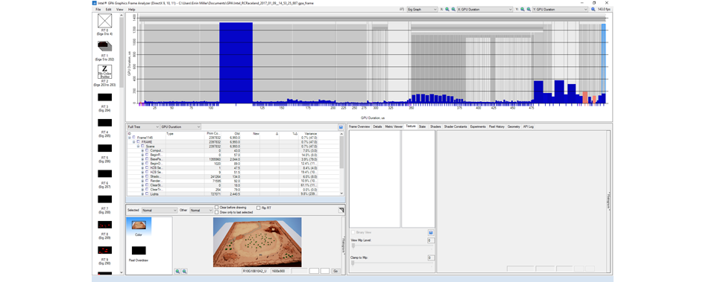Switch to the Frame Overview tab

[359, 126]
